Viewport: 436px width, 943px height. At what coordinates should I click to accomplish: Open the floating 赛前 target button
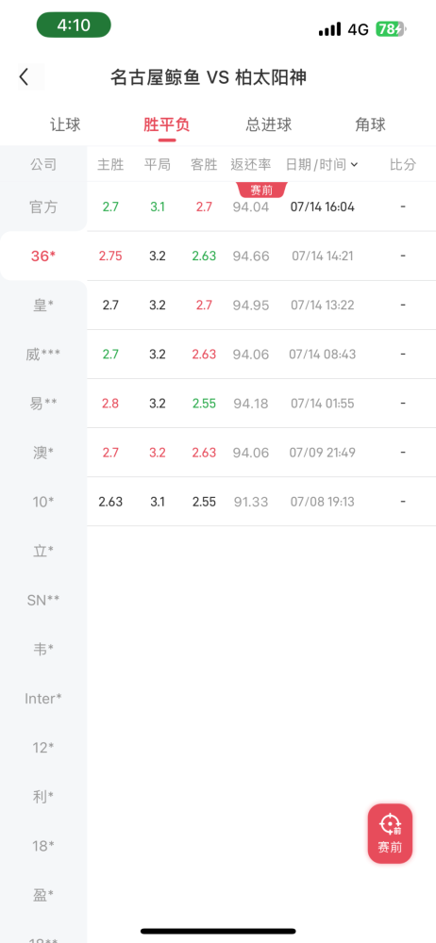coord(391,834)
